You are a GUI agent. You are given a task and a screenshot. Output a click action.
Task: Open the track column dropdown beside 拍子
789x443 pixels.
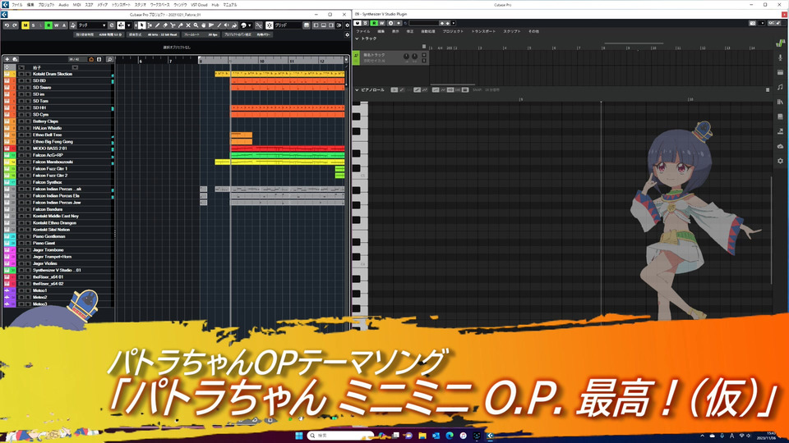75,67
